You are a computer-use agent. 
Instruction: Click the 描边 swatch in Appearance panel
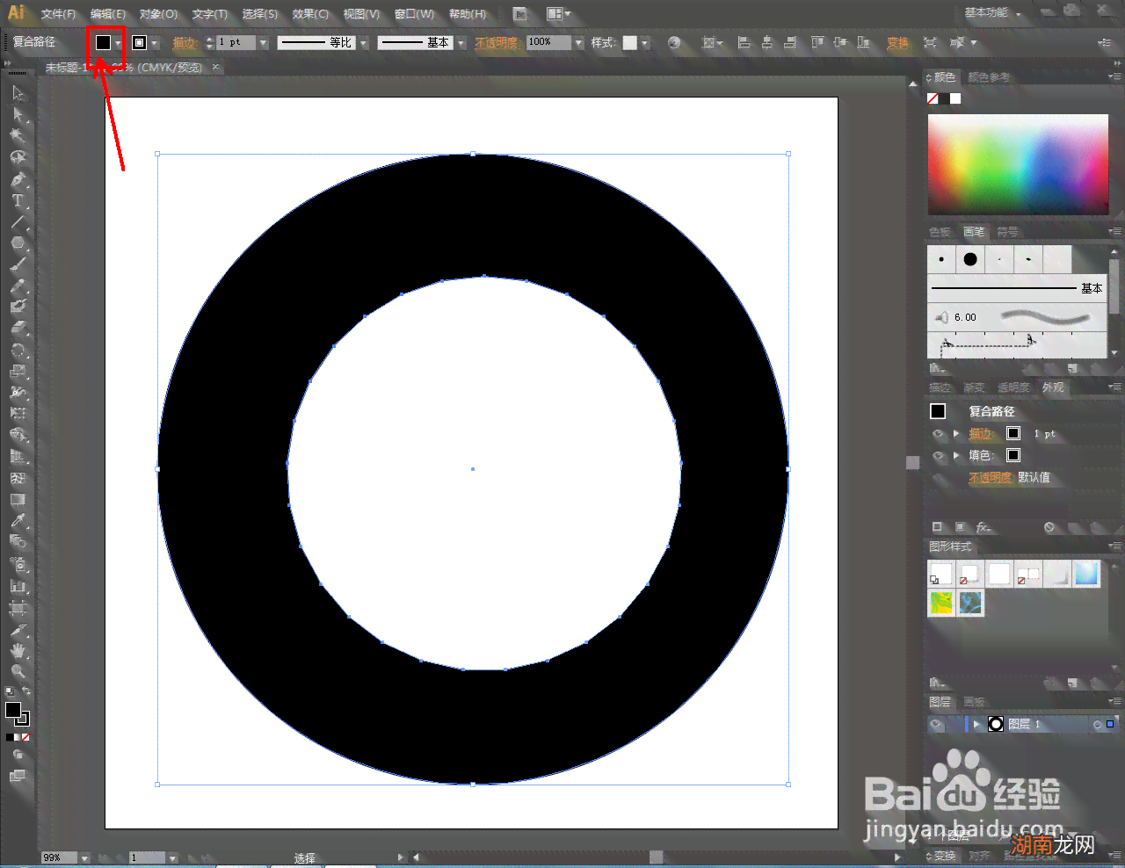(1013, 433)
